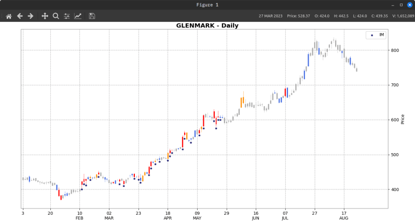Click the H: 442.5 high readout
This screenshot has width=415, height=222.
pyautogui.click(x=341, y=16)
